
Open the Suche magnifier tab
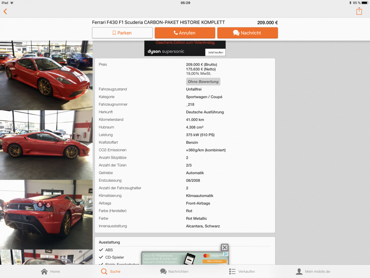point(104,272)
